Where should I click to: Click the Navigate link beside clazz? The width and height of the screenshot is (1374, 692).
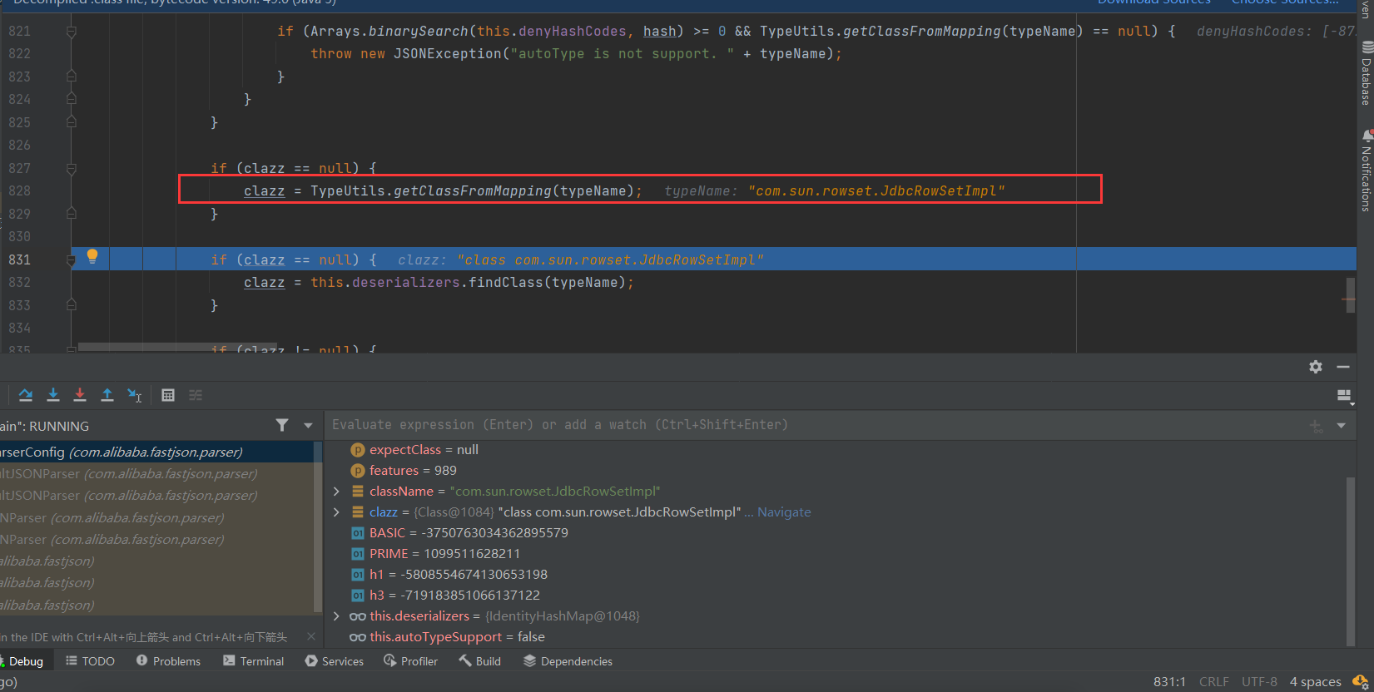783,512
